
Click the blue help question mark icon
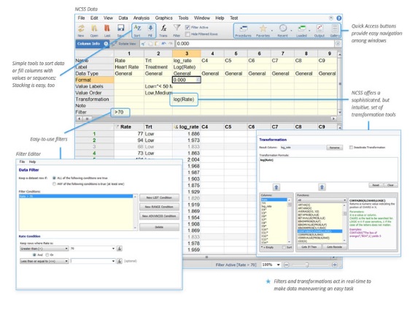coord(338,18)
